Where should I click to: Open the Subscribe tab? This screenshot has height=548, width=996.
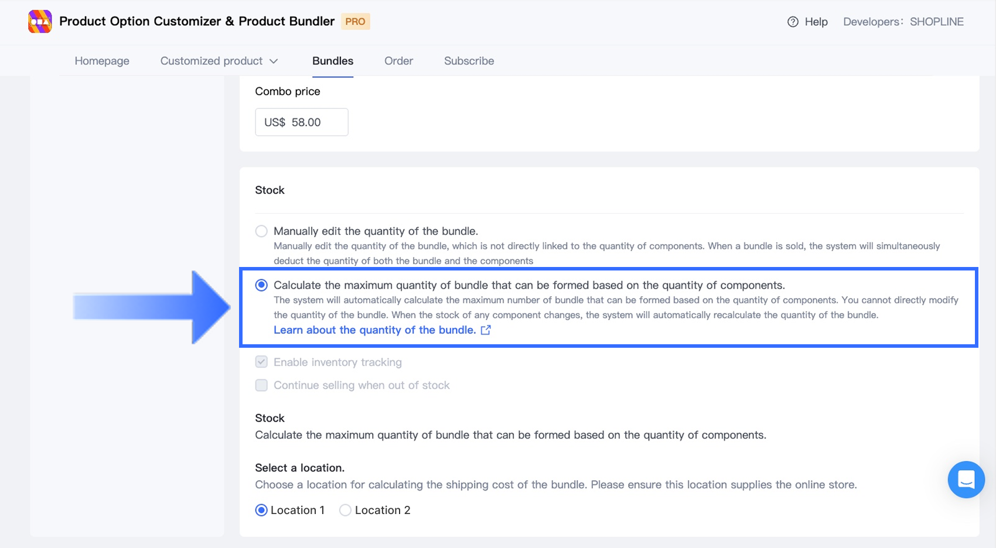(x=469, y=61)
